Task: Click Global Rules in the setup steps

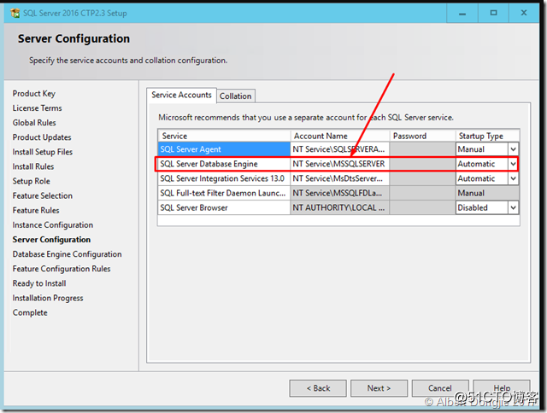Action: 34,123
